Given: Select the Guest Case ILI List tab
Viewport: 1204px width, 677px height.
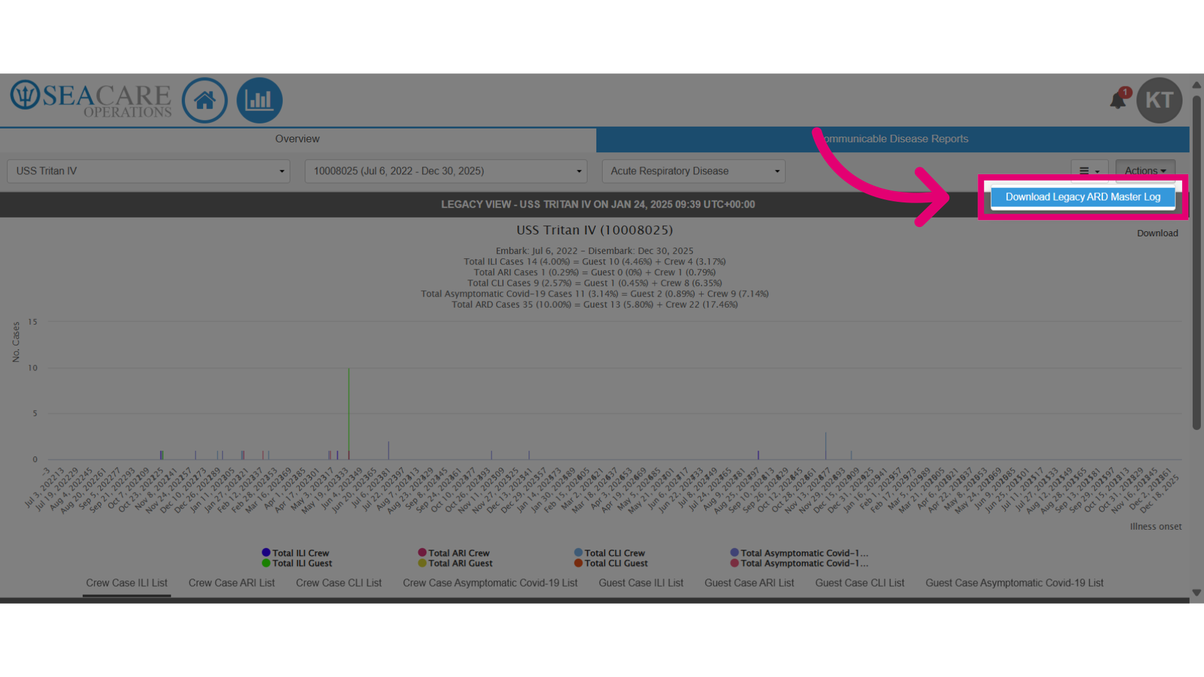Looking at the screenshot, I should (x=641, y=583).
